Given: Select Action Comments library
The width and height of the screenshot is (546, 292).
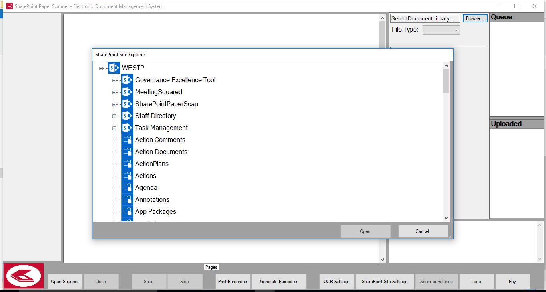Looking at the screenshot, I should [160, 140].
